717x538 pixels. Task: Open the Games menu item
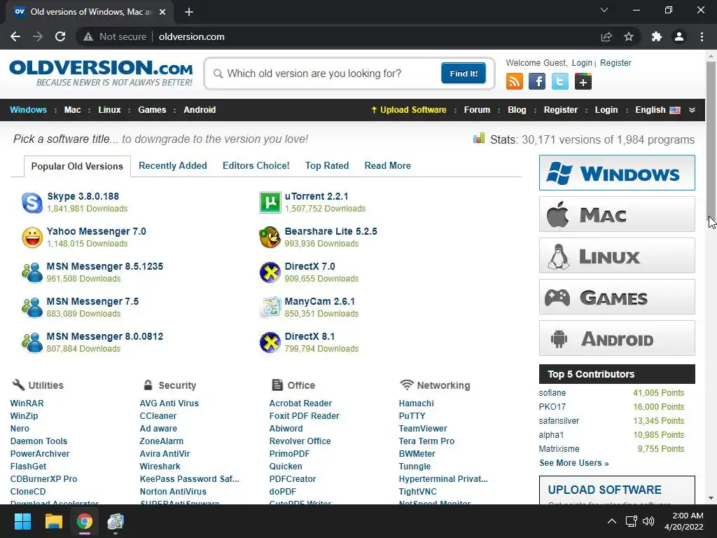(x=152, y=110)
